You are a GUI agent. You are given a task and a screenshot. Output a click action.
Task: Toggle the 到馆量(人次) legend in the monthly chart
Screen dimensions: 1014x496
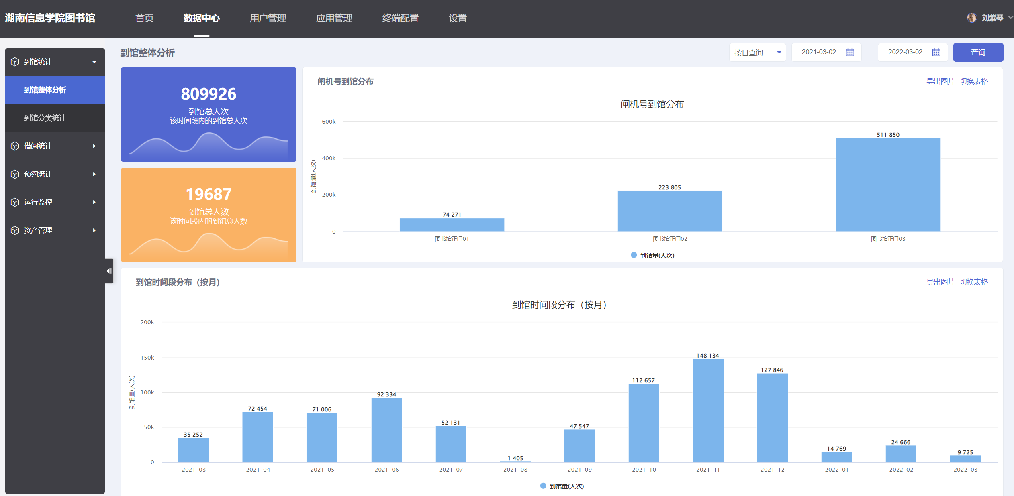562,486
